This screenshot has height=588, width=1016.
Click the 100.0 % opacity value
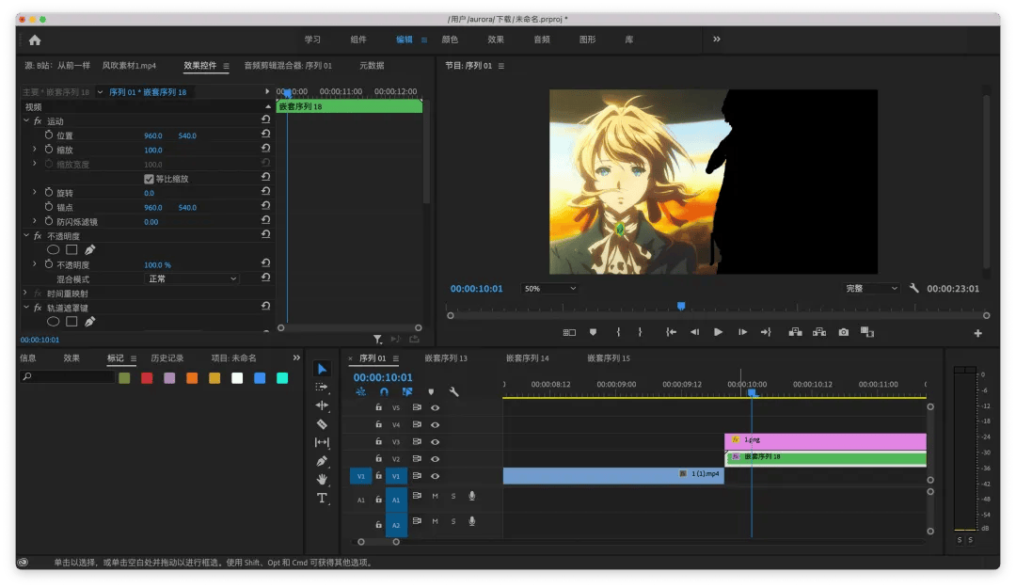[x=157, y=265]
